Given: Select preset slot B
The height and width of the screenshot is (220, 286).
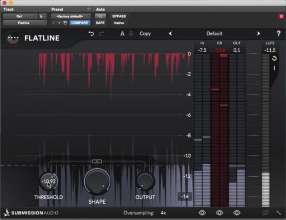Looking at the screenshot, I should point(131,34).
